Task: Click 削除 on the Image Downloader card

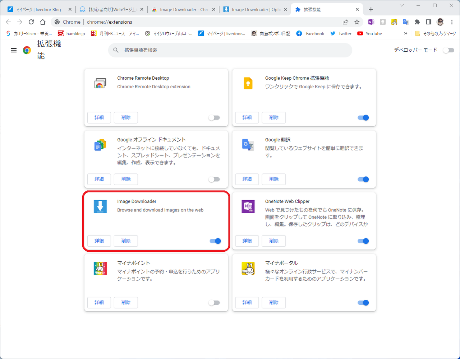Action: (x=126, y=241)
